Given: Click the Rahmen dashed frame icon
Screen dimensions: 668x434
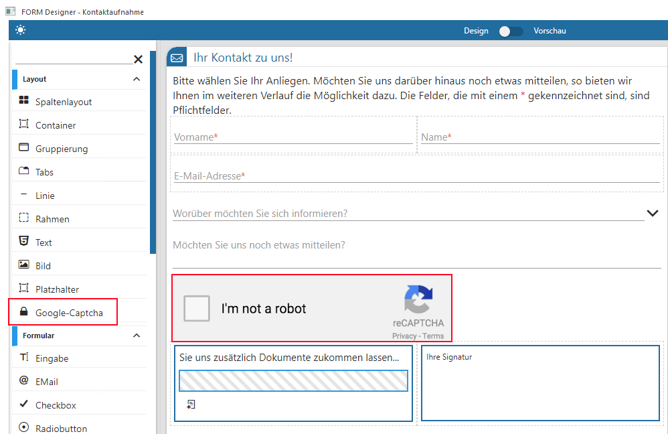Looking at the screenshot, I should [24, 218].
